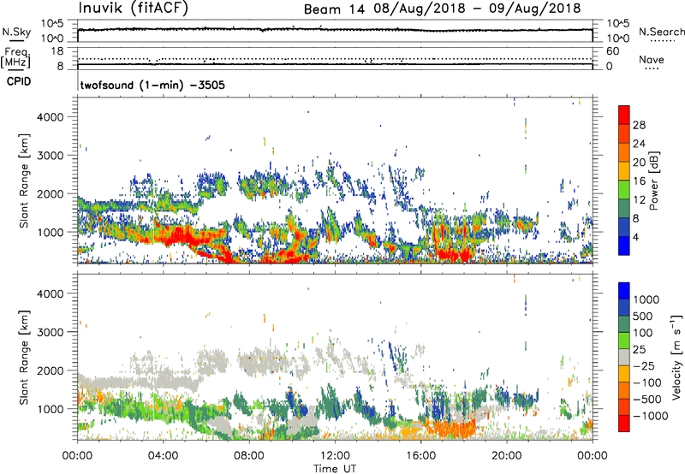The height and width of the screenshot is (474, 685).
Task: Click the gray -25 to 25 Velocity segment
Action: (x=624, y=358)
